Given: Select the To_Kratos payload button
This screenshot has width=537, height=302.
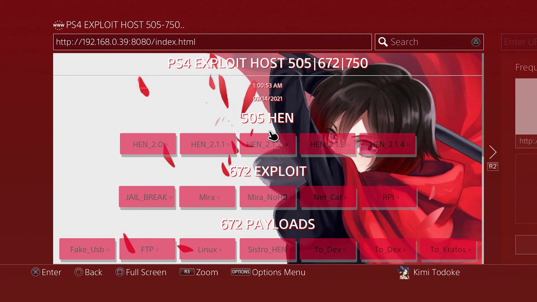Looking at the screenshot, I should (x=448, y=249).
